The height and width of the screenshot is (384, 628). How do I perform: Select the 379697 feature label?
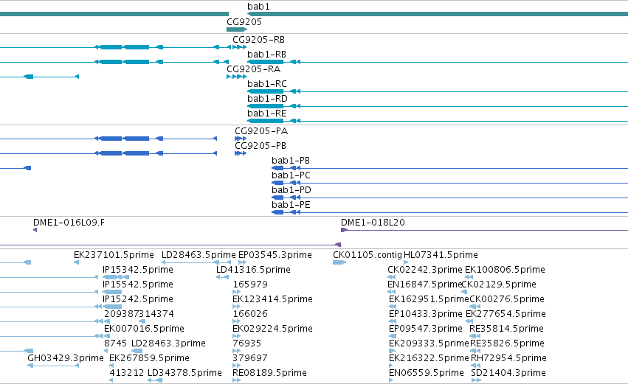[250, 358]
